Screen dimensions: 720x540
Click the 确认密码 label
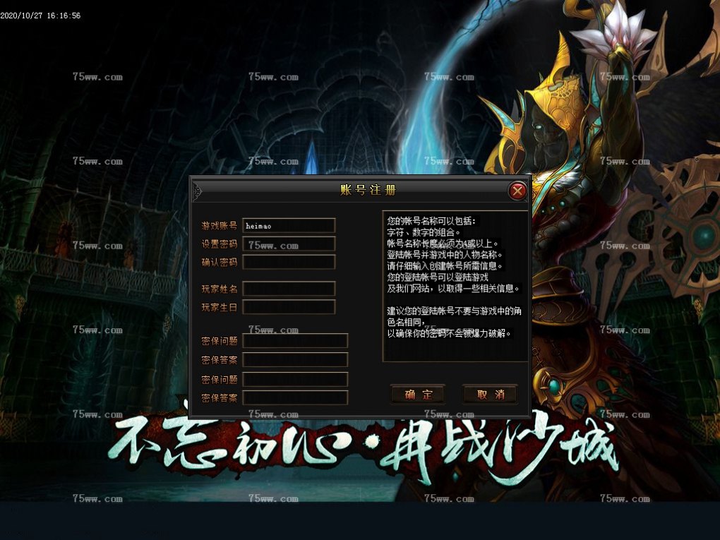coord(220,262)
